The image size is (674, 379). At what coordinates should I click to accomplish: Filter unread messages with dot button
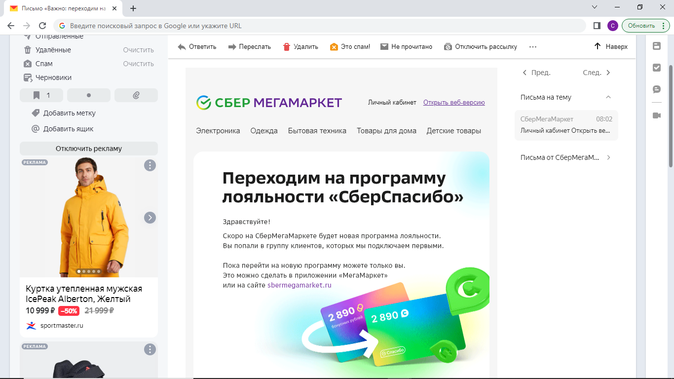click(x=89, y=95)
